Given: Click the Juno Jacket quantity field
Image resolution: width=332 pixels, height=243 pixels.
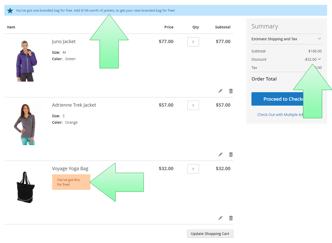Looking at the screenshot, I should click(193, 42).
